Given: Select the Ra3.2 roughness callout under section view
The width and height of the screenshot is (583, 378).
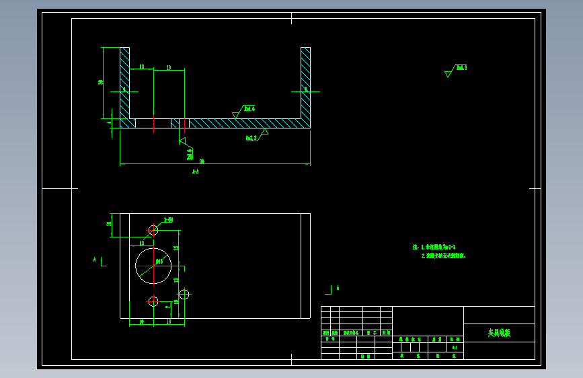Looking at the screenshot, I should coord(257,135).
